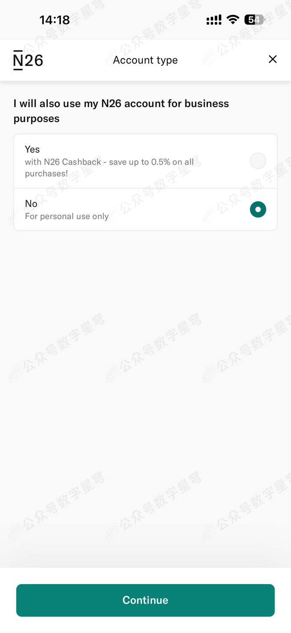
Task: Tap the N26 Cashback description line
Action: pos(109,162)
